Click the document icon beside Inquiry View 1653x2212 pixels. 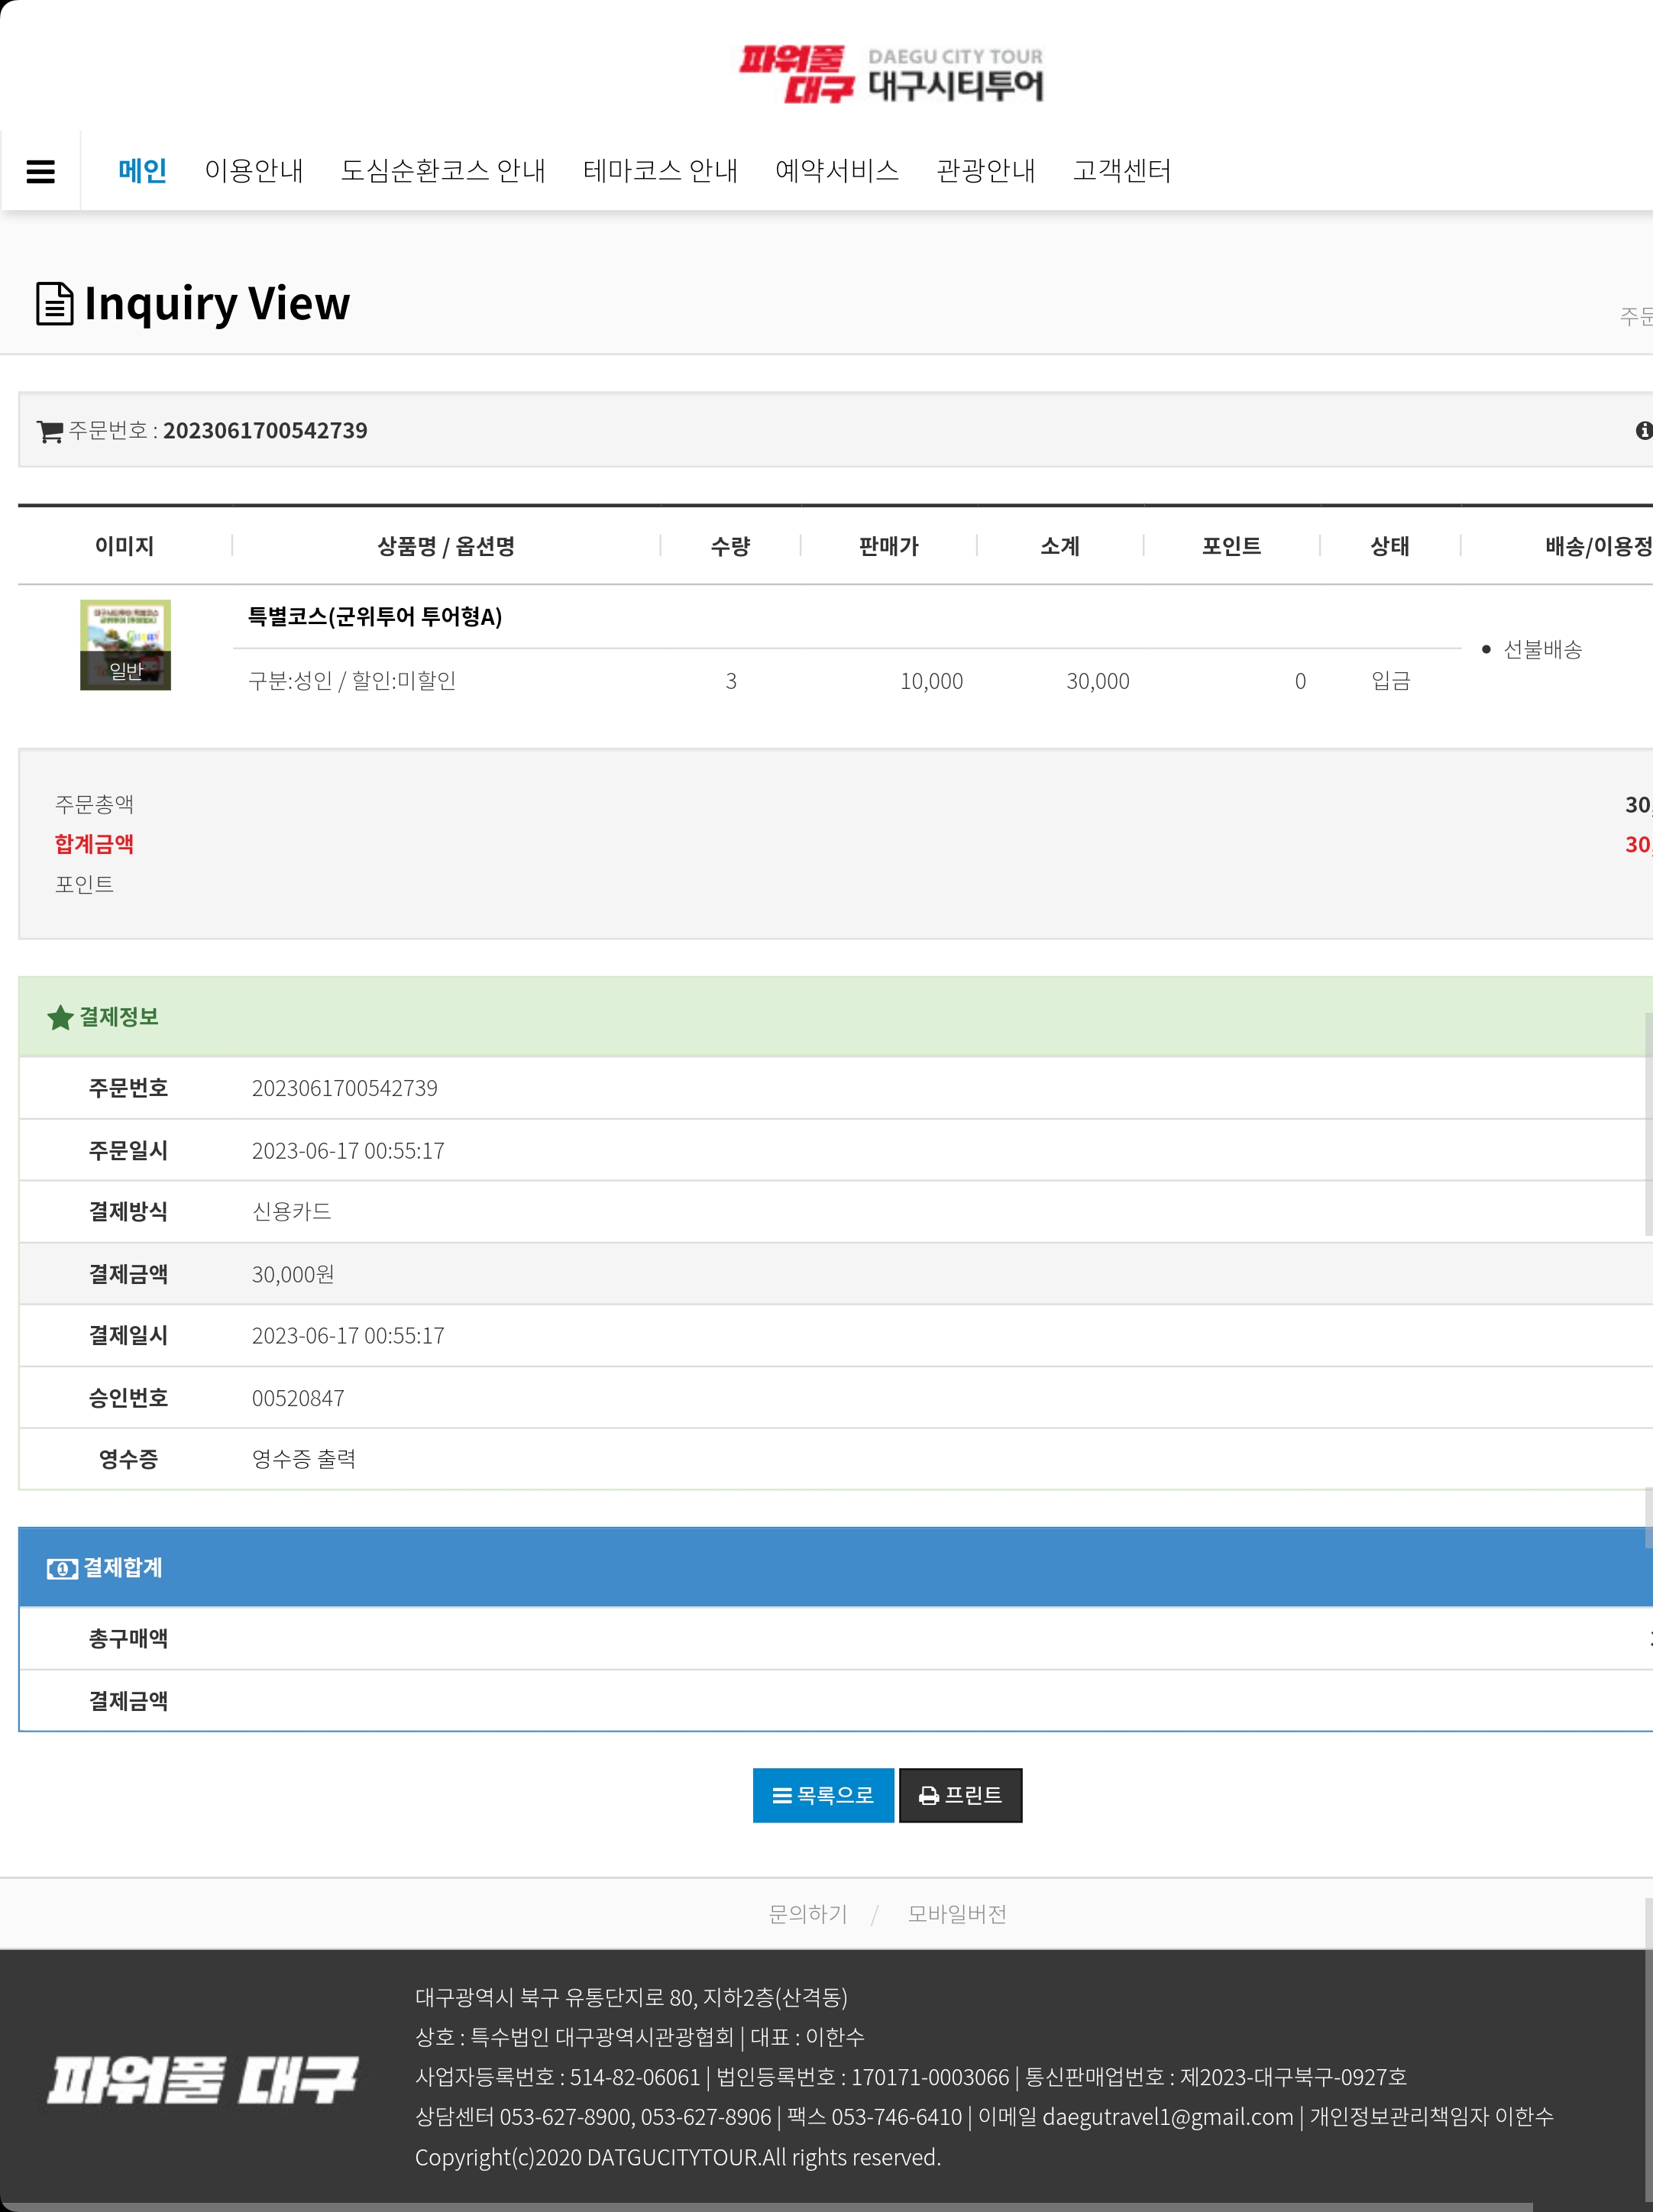tap(55, 304)
